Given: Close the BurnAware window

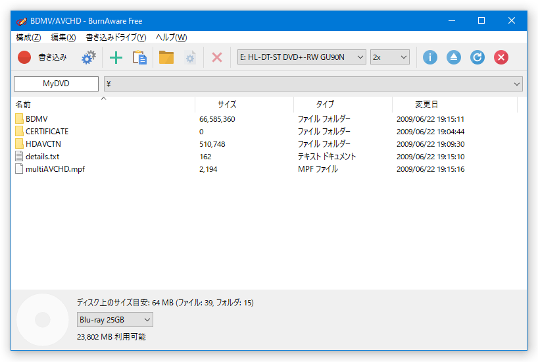Looking at the screenshot, I should tap(512, 20).
